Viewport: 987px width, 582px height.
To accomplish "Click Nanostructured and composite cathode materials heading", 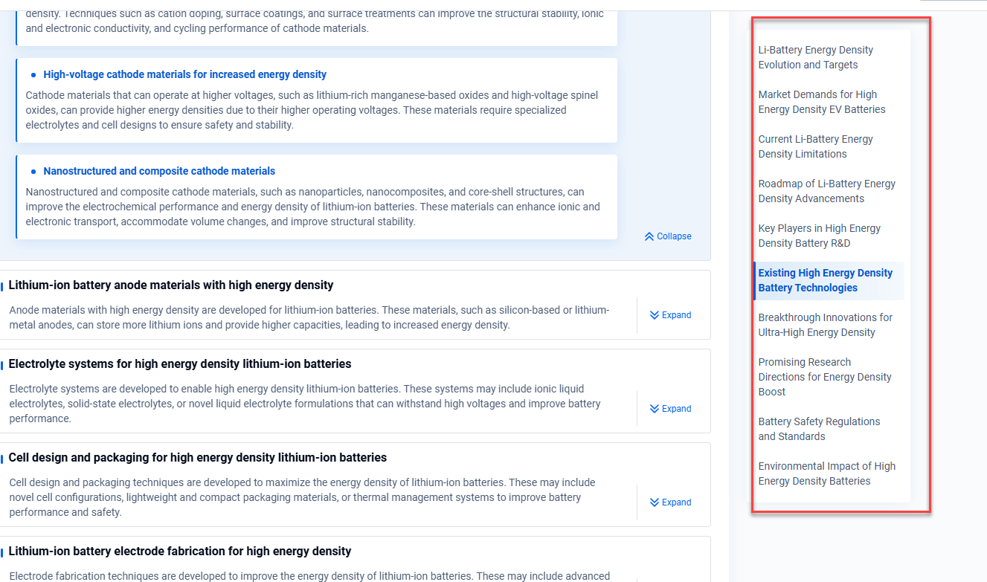I will [159, 171].
